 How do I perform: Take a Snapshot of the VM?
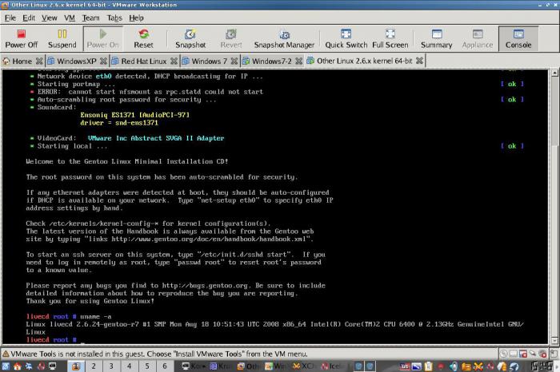tap(190, 38)
